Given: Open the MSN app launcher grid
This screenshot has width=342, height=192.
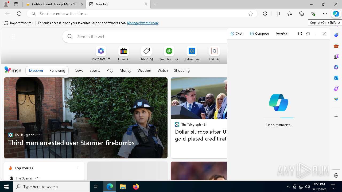Looking at the screenshot, I should click(x=13, y=37).
